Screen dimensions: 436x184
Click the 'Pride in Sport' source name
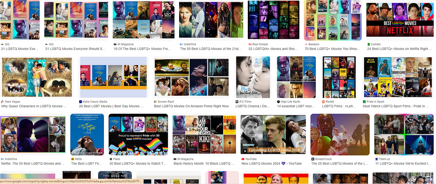[x=377, y=102]
